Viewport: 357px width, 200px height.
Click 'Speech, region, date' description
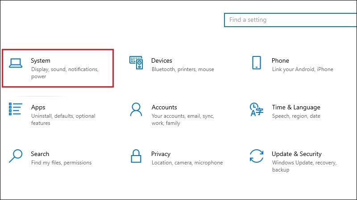coord(296,116)
